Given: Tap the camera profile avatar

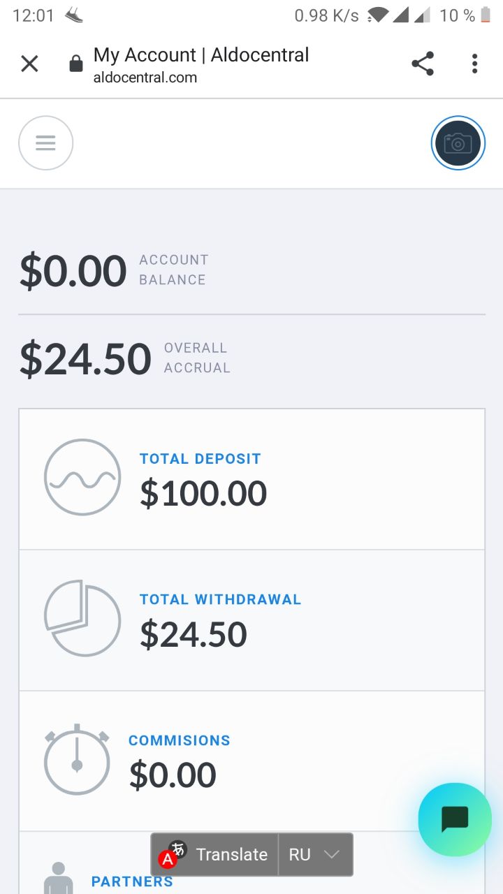Looking at the screenshot, I should (458, 143).
